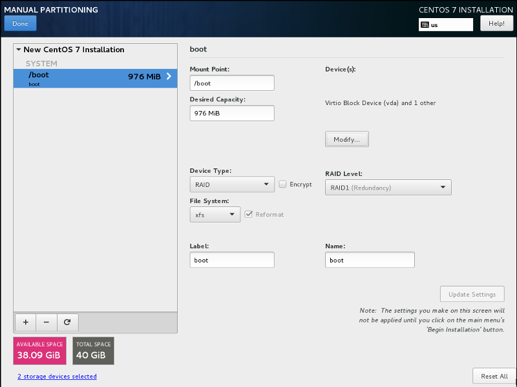Add a new mount point using the plus icon
517x387 pixels.
click(25, 322)
